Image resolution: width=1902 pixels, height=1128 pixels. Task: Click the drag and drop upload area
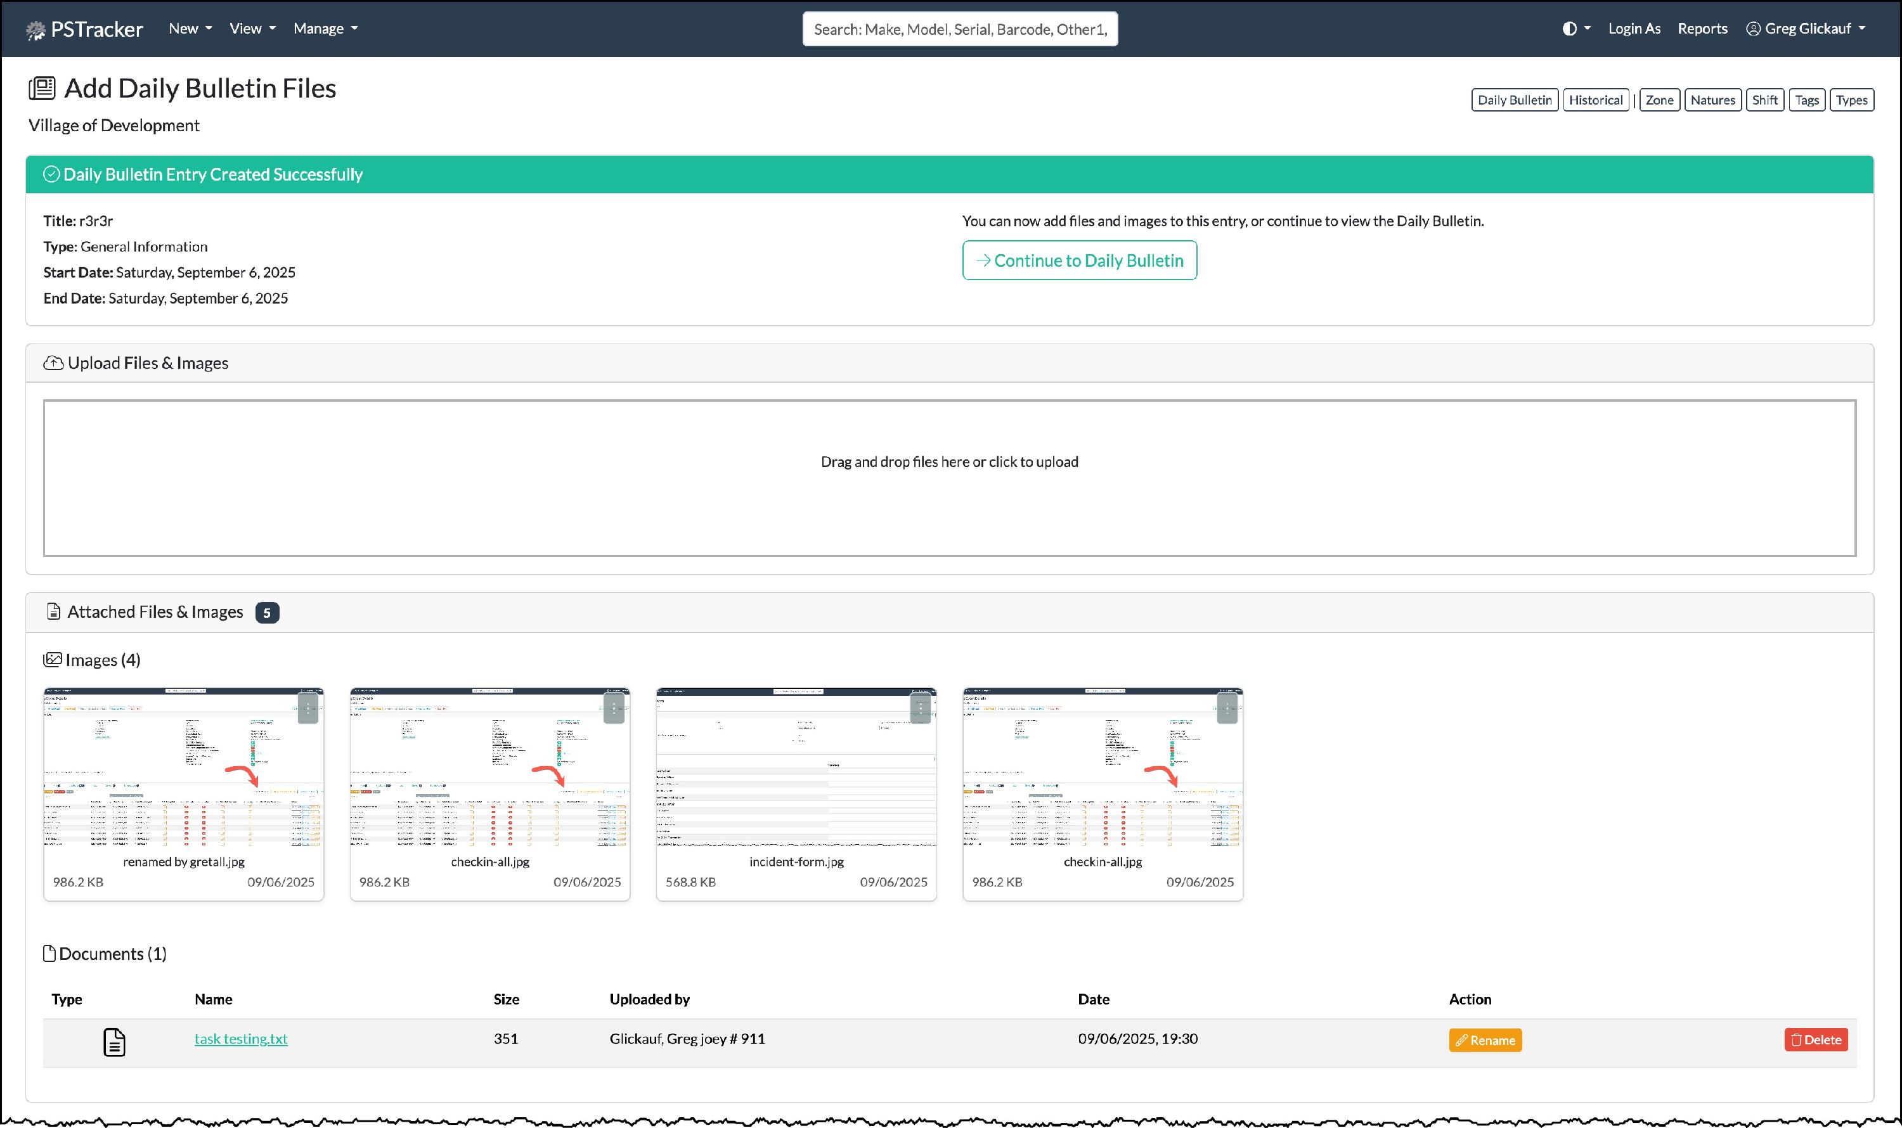click(x=949, y=478)
